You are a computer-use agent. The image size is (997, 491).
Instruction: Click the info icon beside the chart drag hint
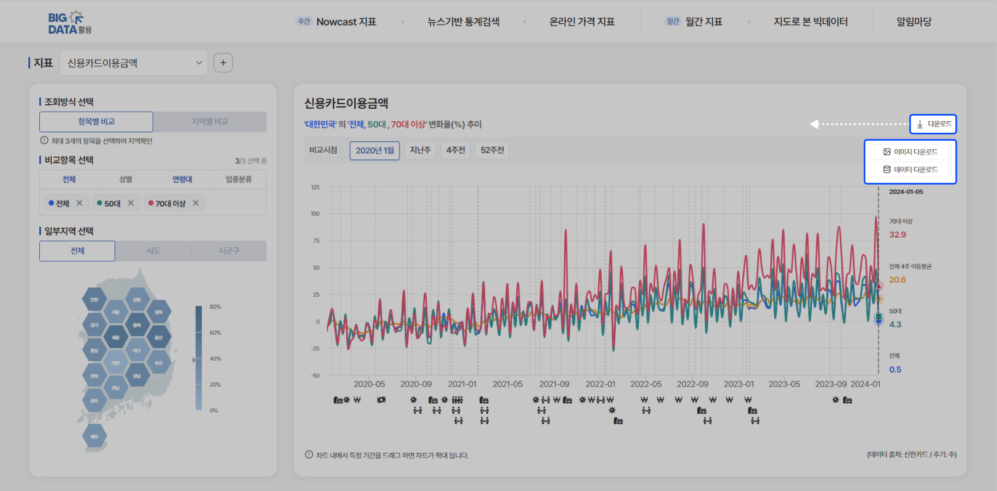pyautogui.click(x=309, y=455)
